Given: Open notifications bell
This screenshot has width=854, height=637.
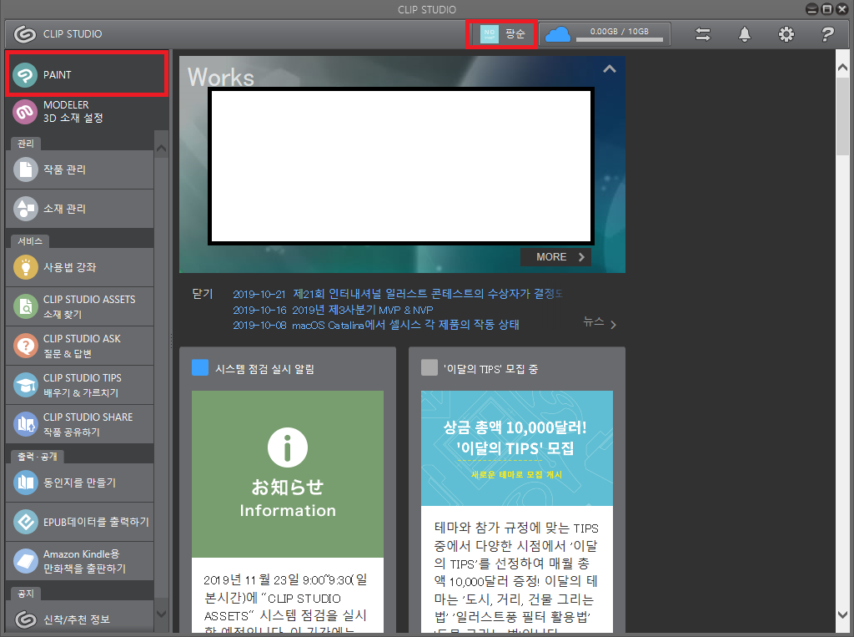Looking at the screenshot, I should 745,34.
